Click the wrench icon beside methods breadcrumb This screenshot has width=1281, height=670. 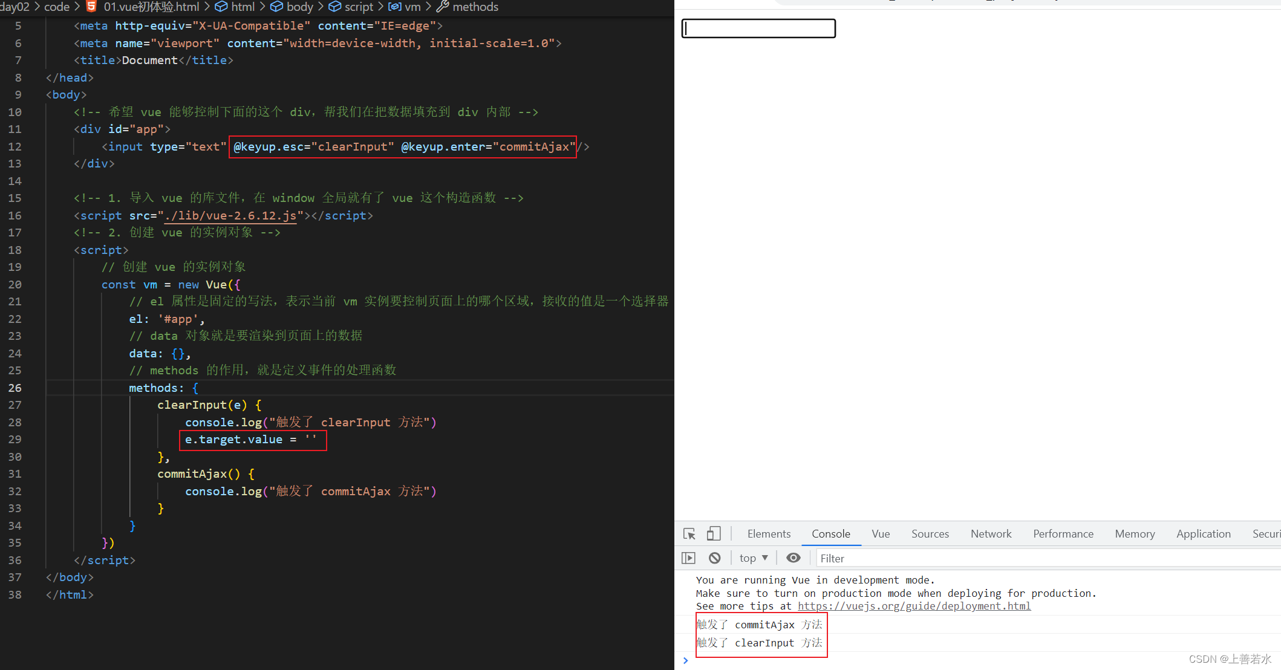pyautogui.click(x=443, y=7)
